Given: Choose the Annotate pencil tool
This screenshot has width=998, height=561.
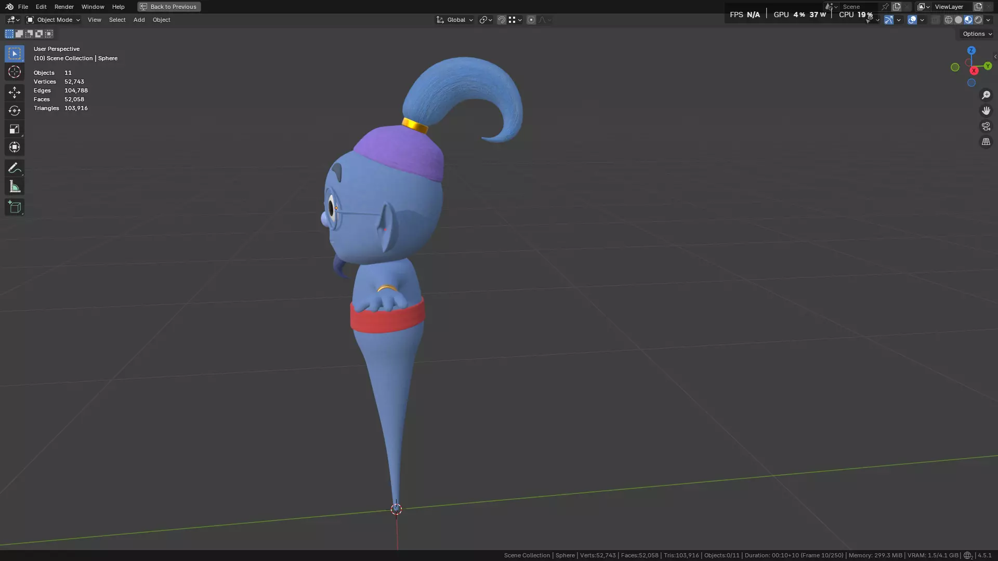Looking at the screenshot, I should 15,168.
